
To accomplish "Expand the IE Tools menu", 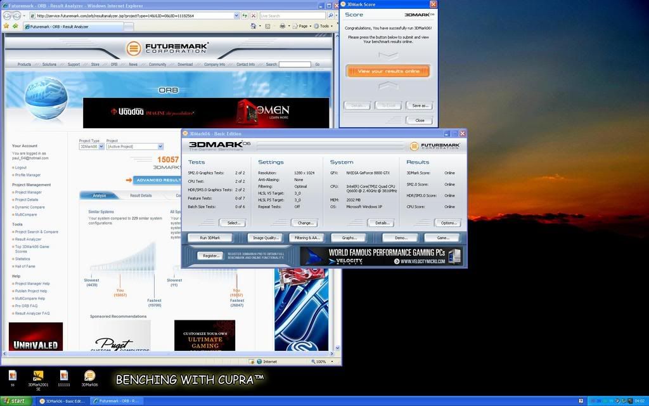I will tap(323, 26).
